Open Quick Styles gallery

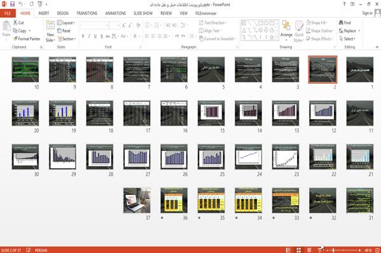coord(299,32)
